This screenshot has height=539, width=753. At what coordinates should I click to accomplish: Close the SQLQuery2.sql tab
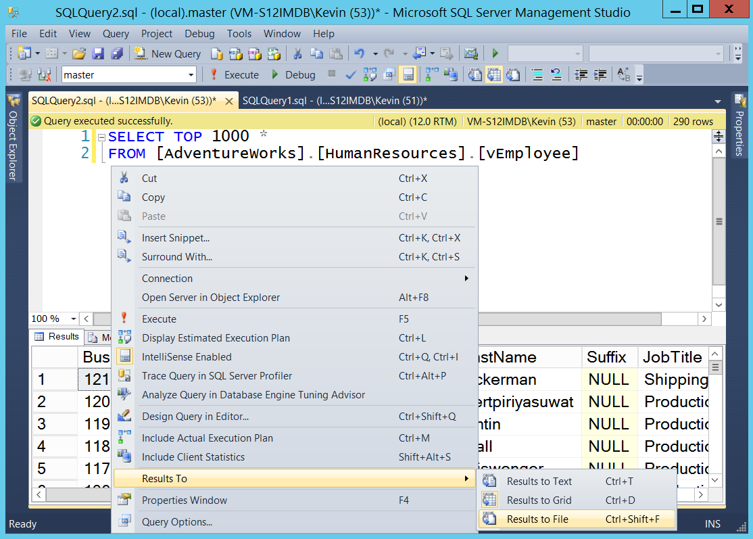pyautogui.click(x=229, y=101)
